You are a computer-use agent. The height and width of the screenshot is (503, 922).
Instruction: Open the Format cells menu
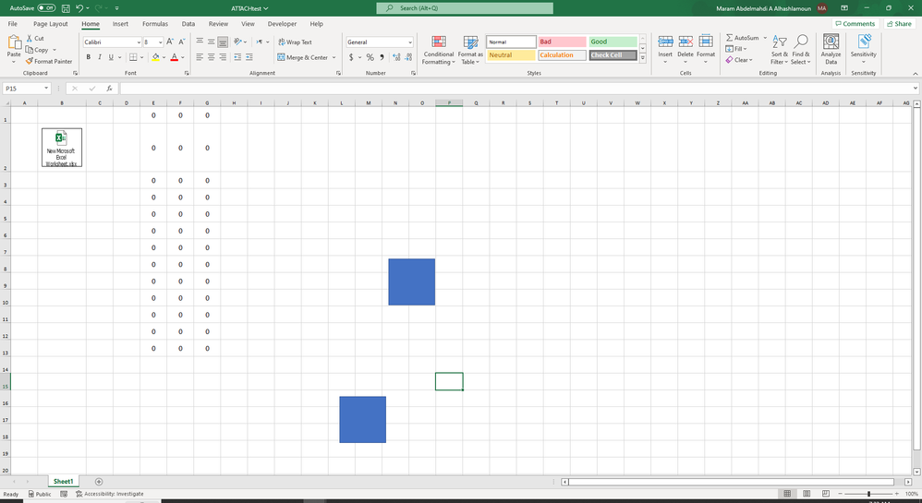(x=706, y=49)
